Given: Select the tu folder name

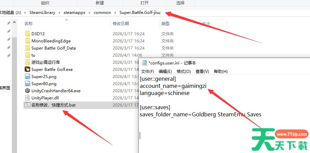Looking at the screenshot, I should 33,55.
